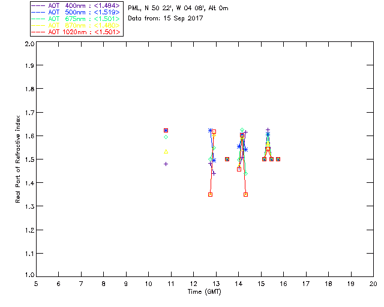This screenshot has height=307, width=384.
Task: Select the yellow AOT 870nm legend entry
Action: pyautogui.click(x=76, y=25)
